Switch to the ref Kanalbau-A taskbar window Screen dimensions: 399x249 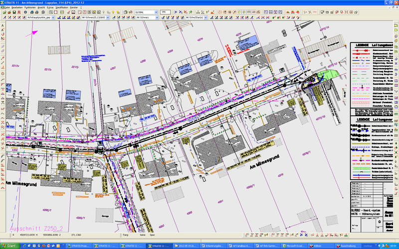pos(240,246)
